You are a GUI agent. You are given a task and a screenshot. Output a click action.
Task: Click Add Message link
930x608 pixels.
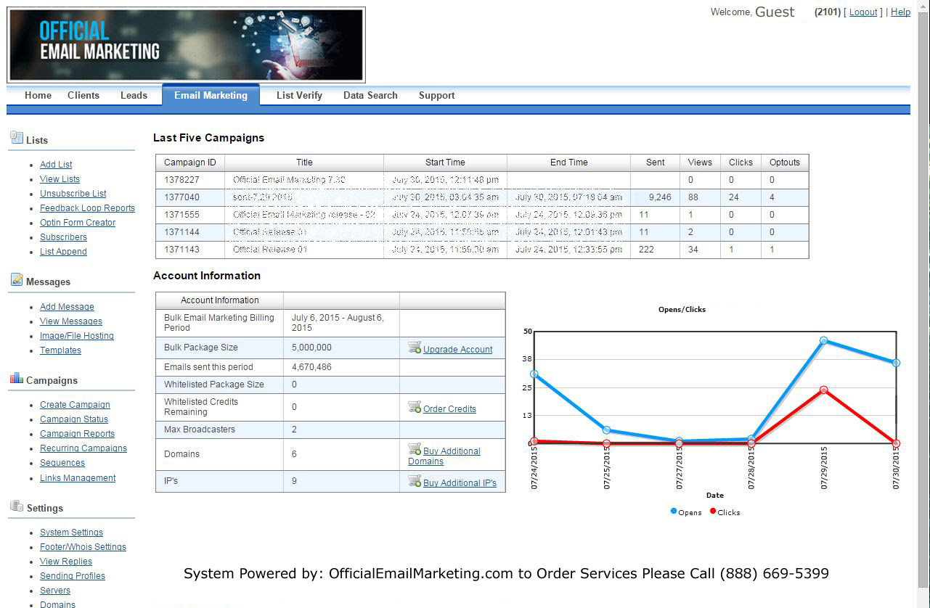(x=67, y=307)
